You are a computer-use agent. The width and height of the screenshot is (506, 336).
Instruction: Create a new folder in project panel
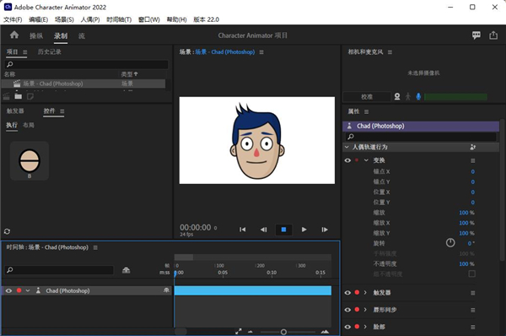coord(18,96)
